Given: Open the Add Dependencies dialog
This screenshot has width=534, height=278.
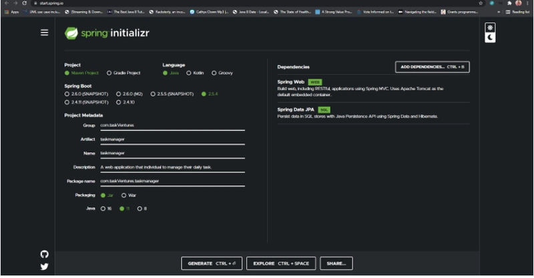Looking at the screenshot, I should [x=432, y=67].
